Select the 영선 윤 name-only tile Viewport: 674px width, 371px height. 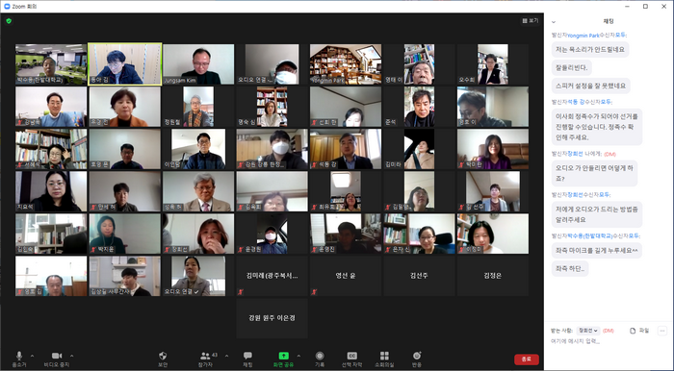(x=345, y=276)
